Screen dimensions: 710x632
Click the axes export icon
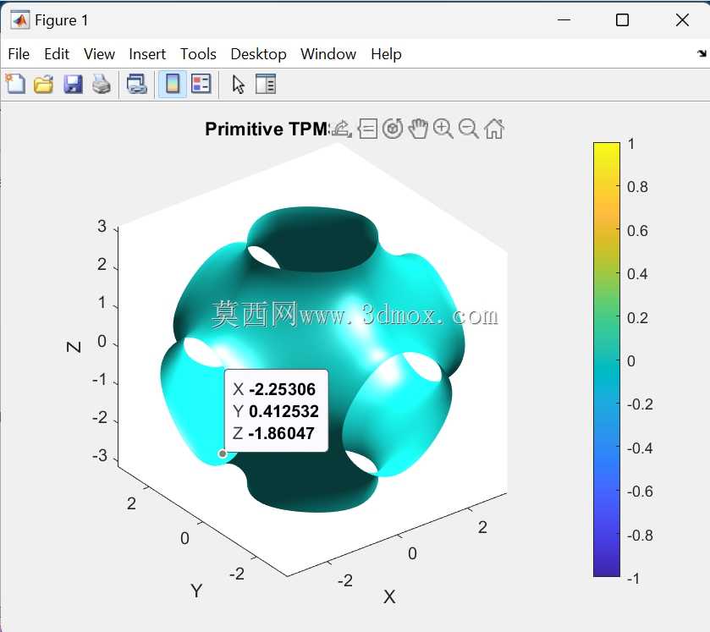[x=341, y=129]
